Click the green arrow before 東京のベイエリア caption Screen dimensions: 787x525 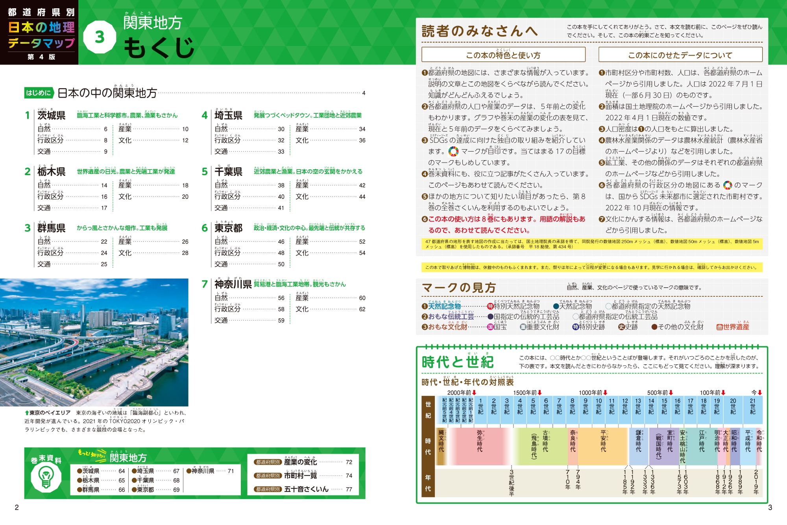(27, 413)
